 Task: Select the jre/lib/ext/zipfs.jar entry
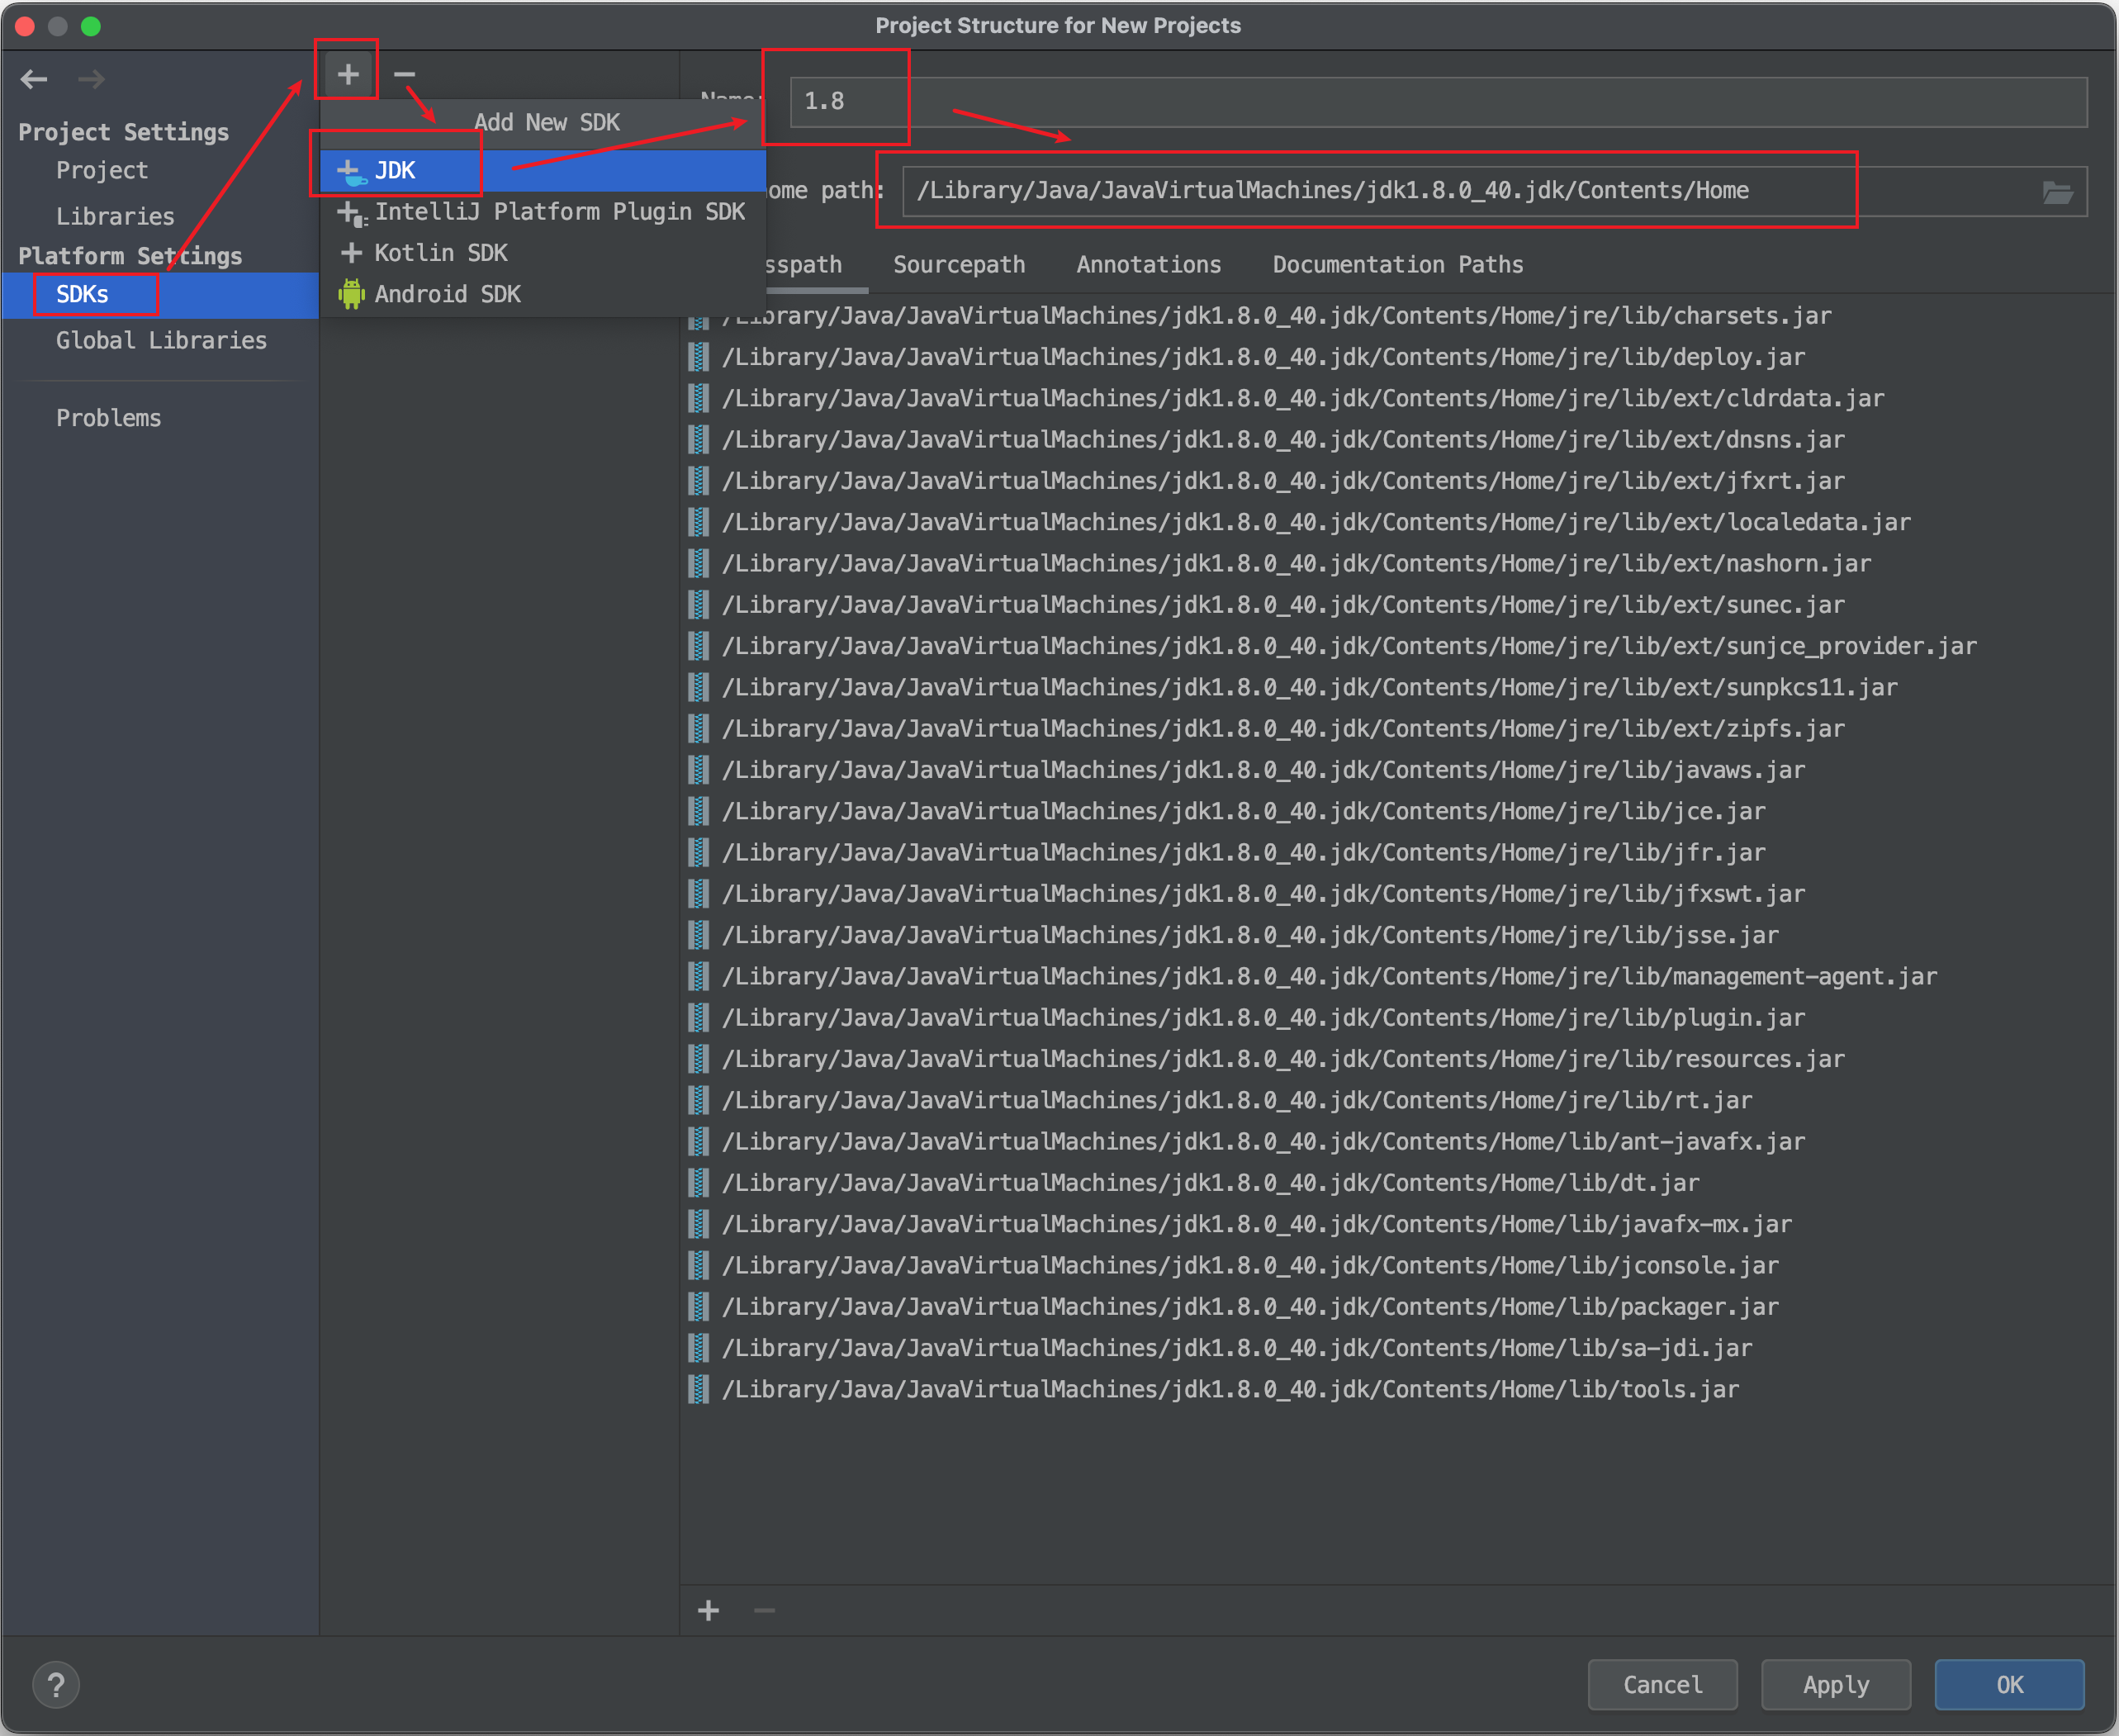[x=1398, y=729]
